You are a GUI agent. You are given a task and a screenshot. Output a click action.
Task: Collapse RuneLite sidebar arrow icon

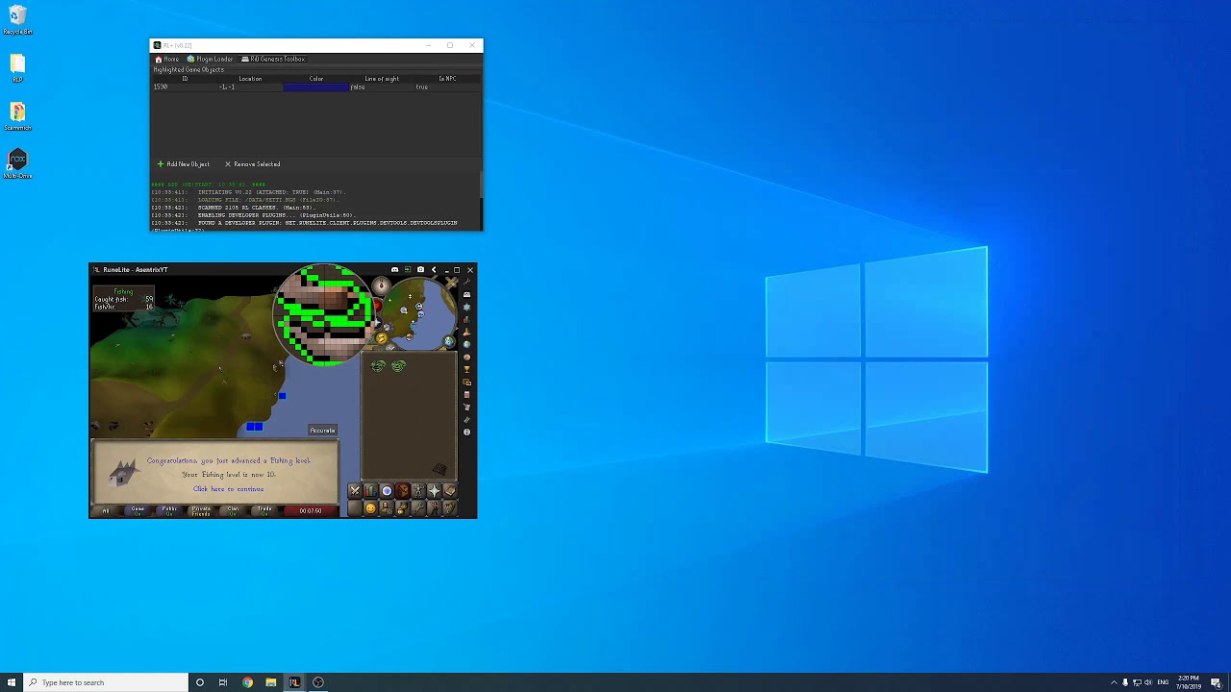point(434,270)
